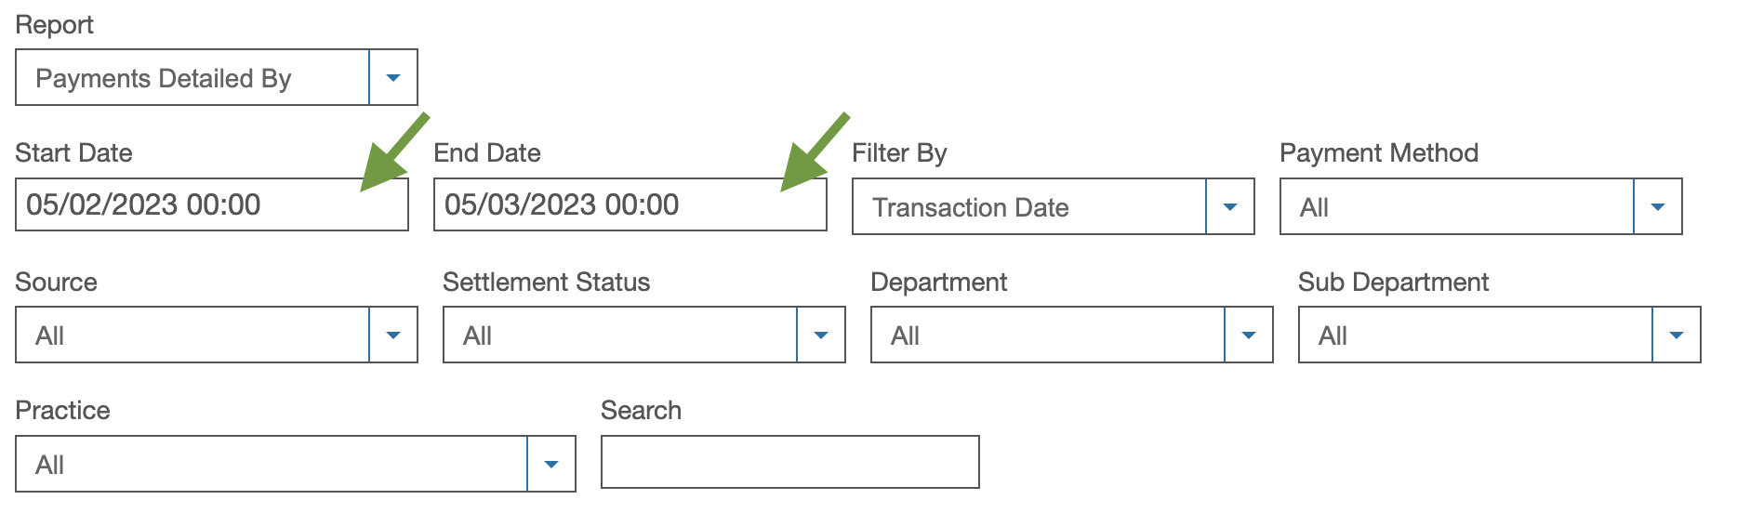Expand Source with its arrow button
This screenshot has width=1737, height=526.
pos(393,335)
